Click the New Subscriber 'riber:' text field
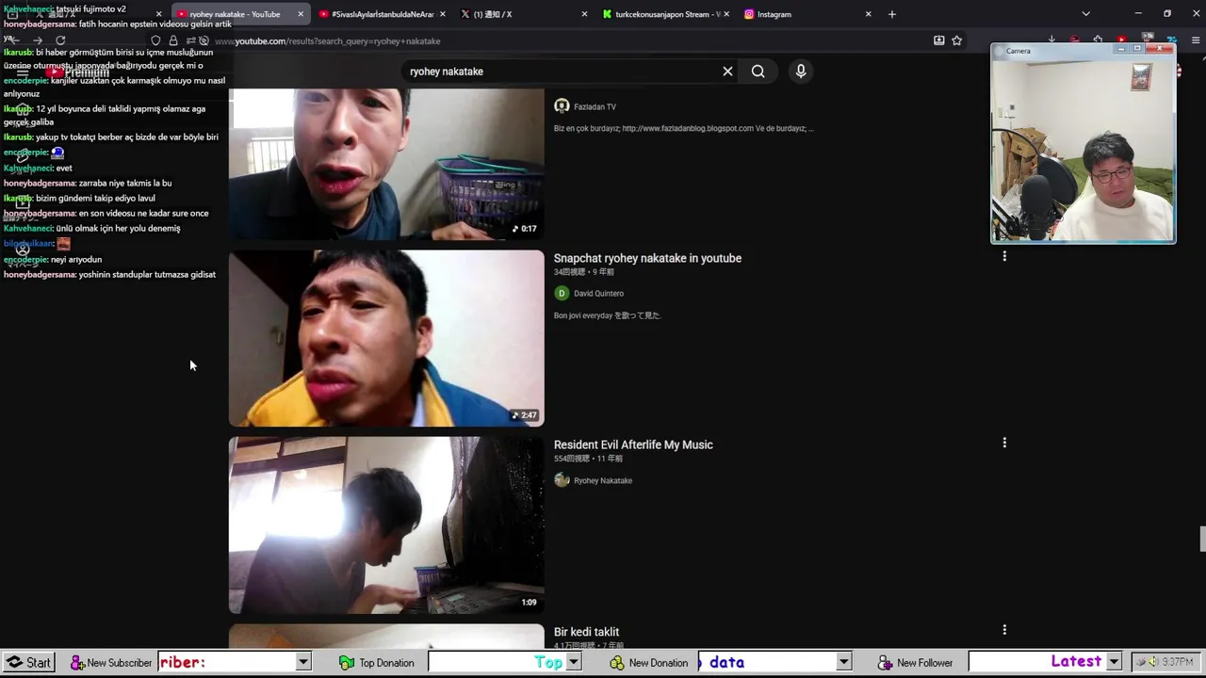 226,663
